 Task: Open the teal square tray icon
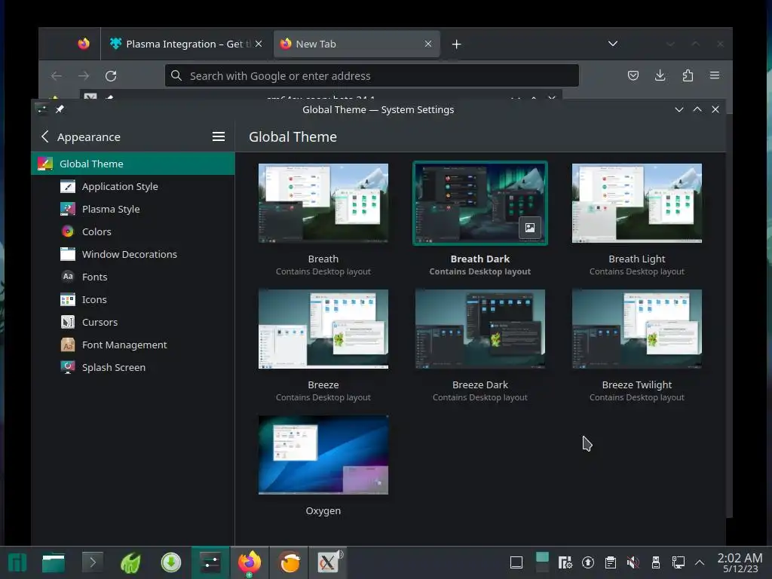point(542,562)
